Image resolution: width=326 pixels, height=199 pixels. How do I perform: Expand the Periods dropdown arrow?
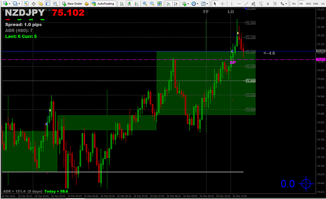pyautogui.click(x=198, y=4)
